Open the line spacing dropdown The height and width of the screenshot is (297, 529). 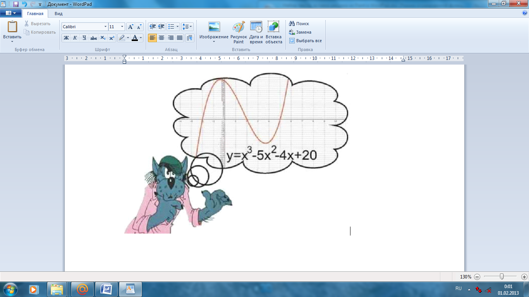(187, 27)
